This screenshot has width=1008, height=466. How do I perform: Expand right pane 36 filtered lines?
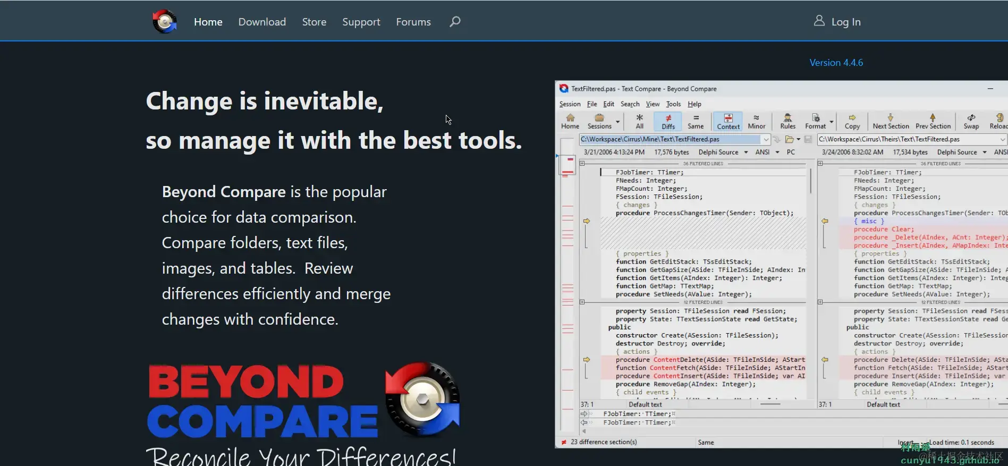pyautogui.click(x=820, y=163)
